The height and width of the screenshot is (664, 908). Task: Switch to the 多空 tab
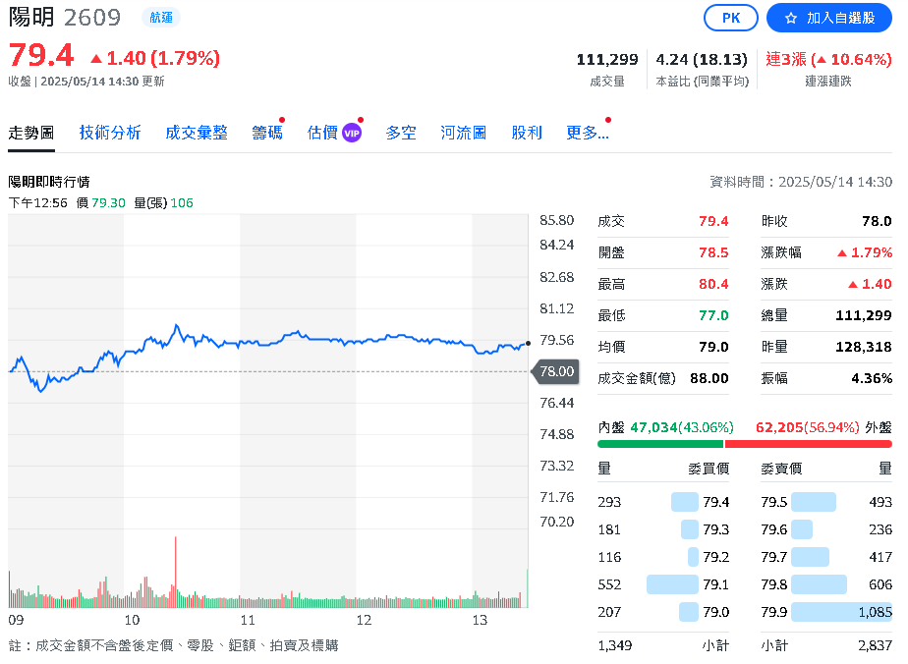point(401,134)
